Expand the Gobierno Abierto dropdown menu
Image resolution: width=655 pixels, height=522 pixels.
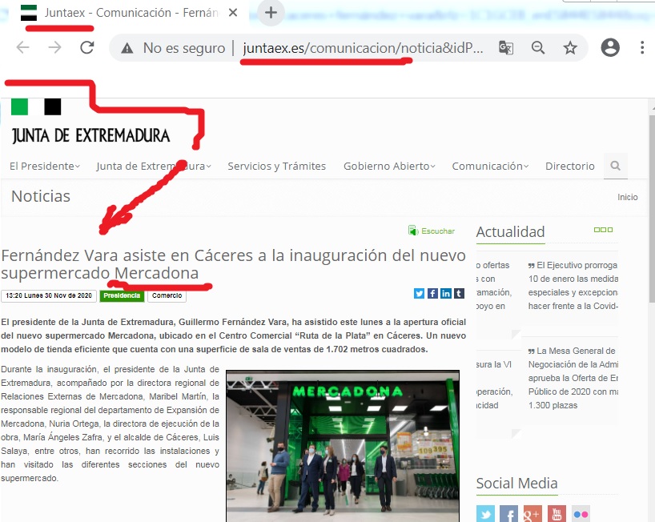tap(389, 167)
